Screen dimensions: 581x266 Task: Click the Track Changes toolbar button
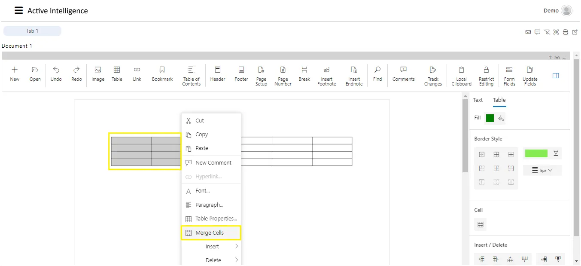[433, 76]
